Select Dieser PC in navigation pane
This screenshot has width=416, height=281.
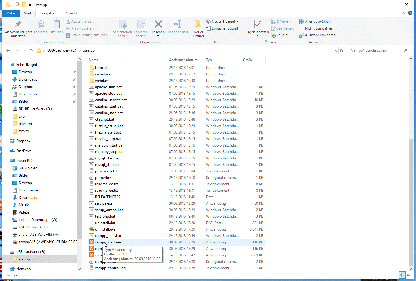24,161
